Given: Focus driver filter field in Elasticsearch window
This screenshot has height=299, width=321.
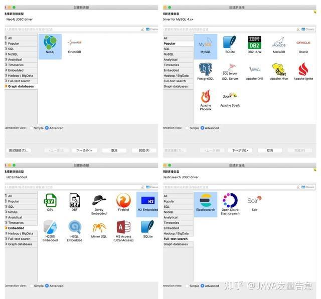Looking at the screenshot, I should click(229, 187).
